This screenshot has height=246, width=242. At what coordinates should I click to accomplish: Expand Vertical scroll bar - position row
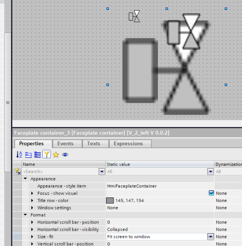click(32, 244)
